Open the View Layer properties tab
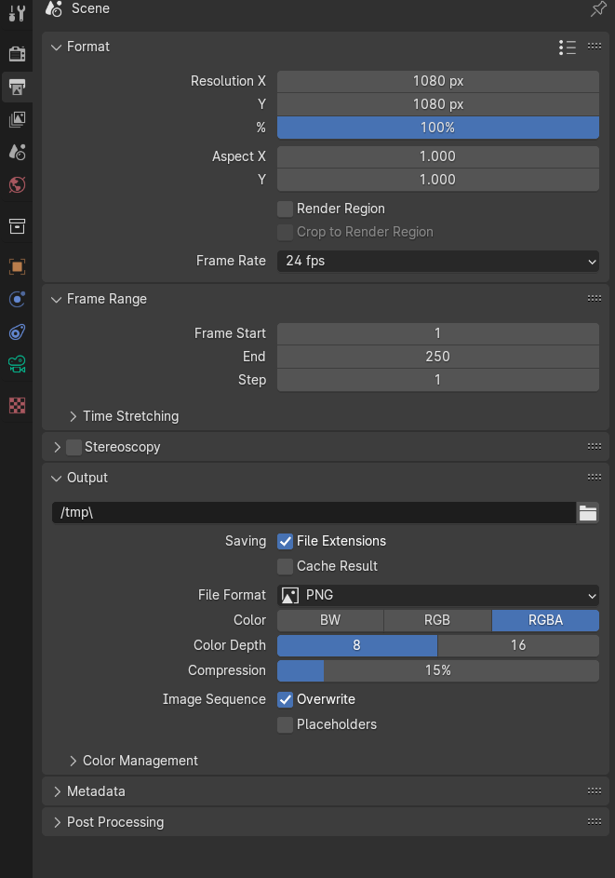 coord(17,119)
